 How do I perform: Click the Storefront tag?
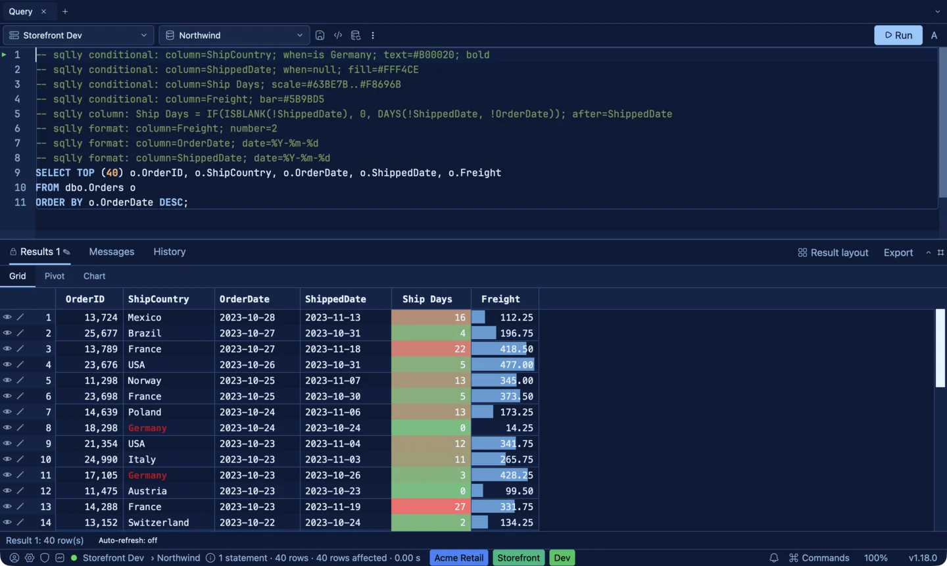coord(519,557)
